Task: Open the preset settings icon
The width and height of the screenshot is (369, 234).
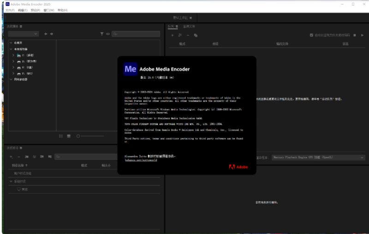Action: (34, 156)
